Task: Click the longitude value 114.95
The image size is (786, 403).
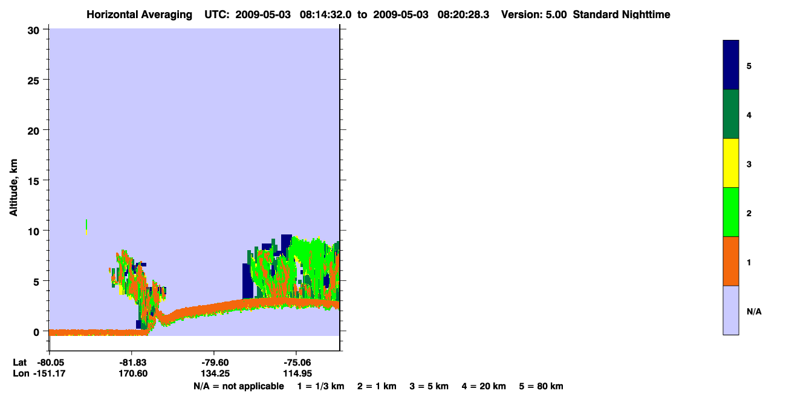Action: coord(296,373)
